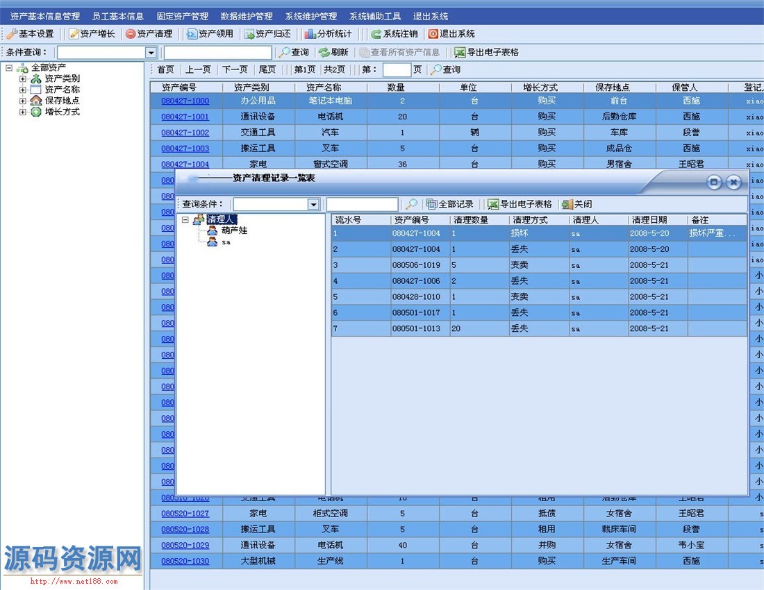Viewport: 764px width, 590px height.
Task: Collapse the 全部资产 tree root
Action: (x=9, y=67)
